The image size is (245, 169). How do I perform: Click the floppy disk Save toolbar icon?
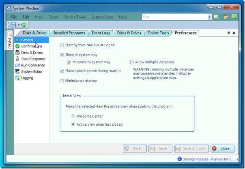coord(13,25)
